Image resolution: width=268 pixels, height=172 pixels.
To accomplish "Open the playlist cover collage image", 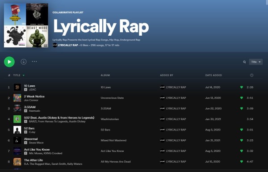I will tap(26, 25).
